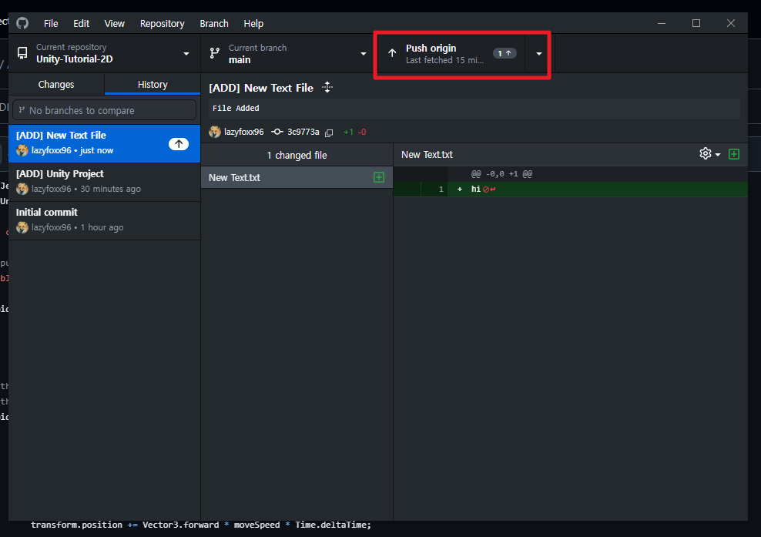
Task: Click avatar on Unity Project commit
Action: (x=22, y=189)
